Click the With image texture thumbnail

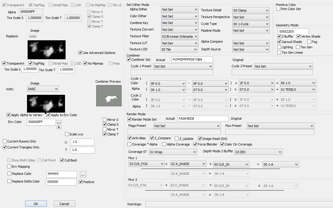tap(46, 103)
